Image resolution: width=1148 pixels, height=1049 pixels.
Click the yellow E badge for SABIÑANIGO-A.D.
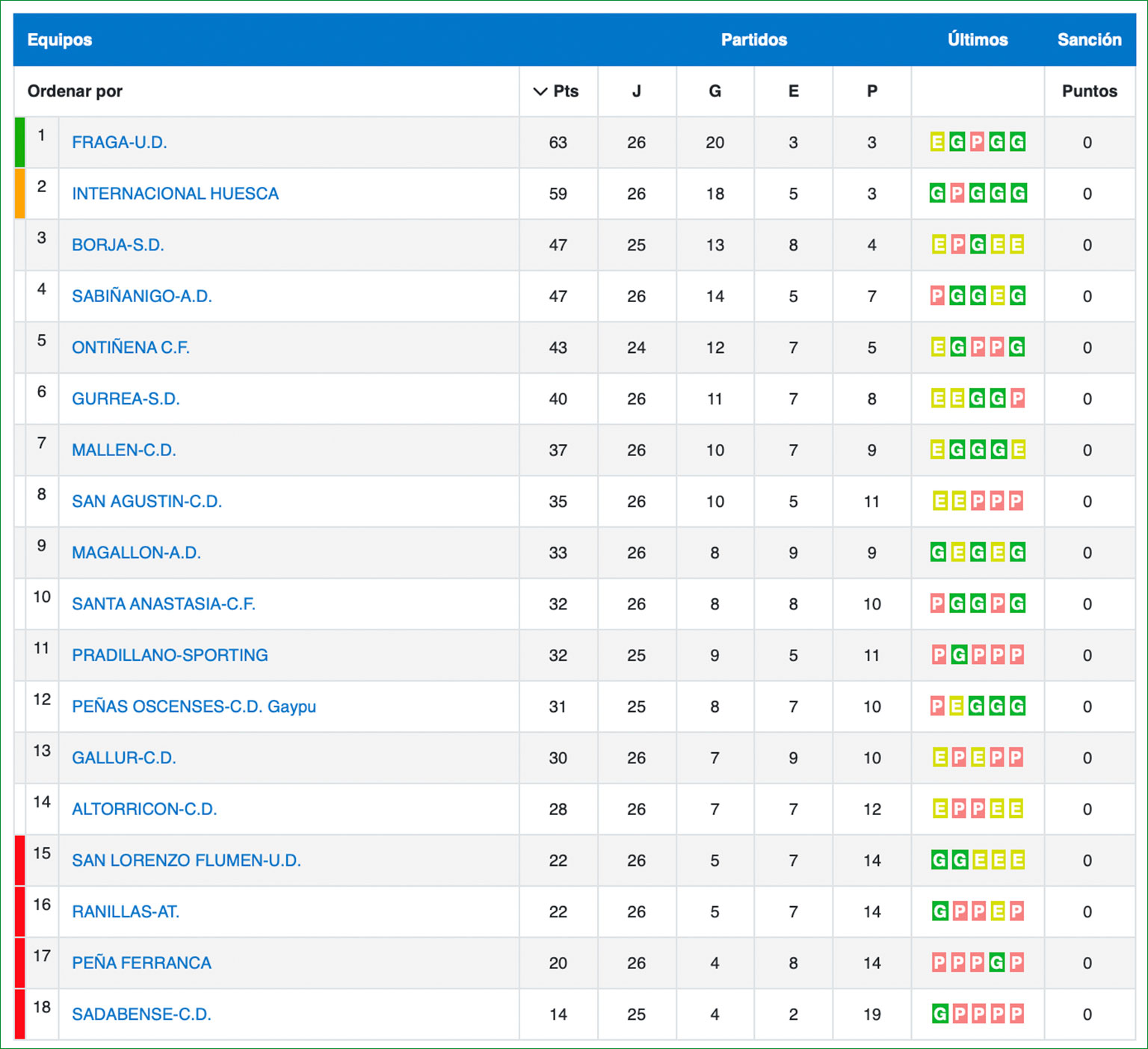tap(998, 296)
